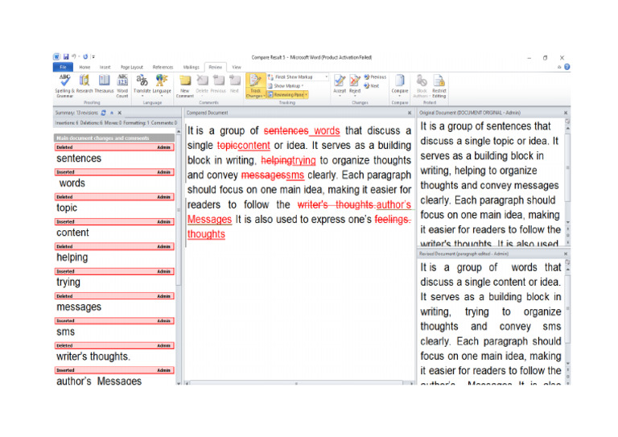Open Word Help question mark
Image resolution: width=618 pixels, height=437 pixels.
click(566, 67)
